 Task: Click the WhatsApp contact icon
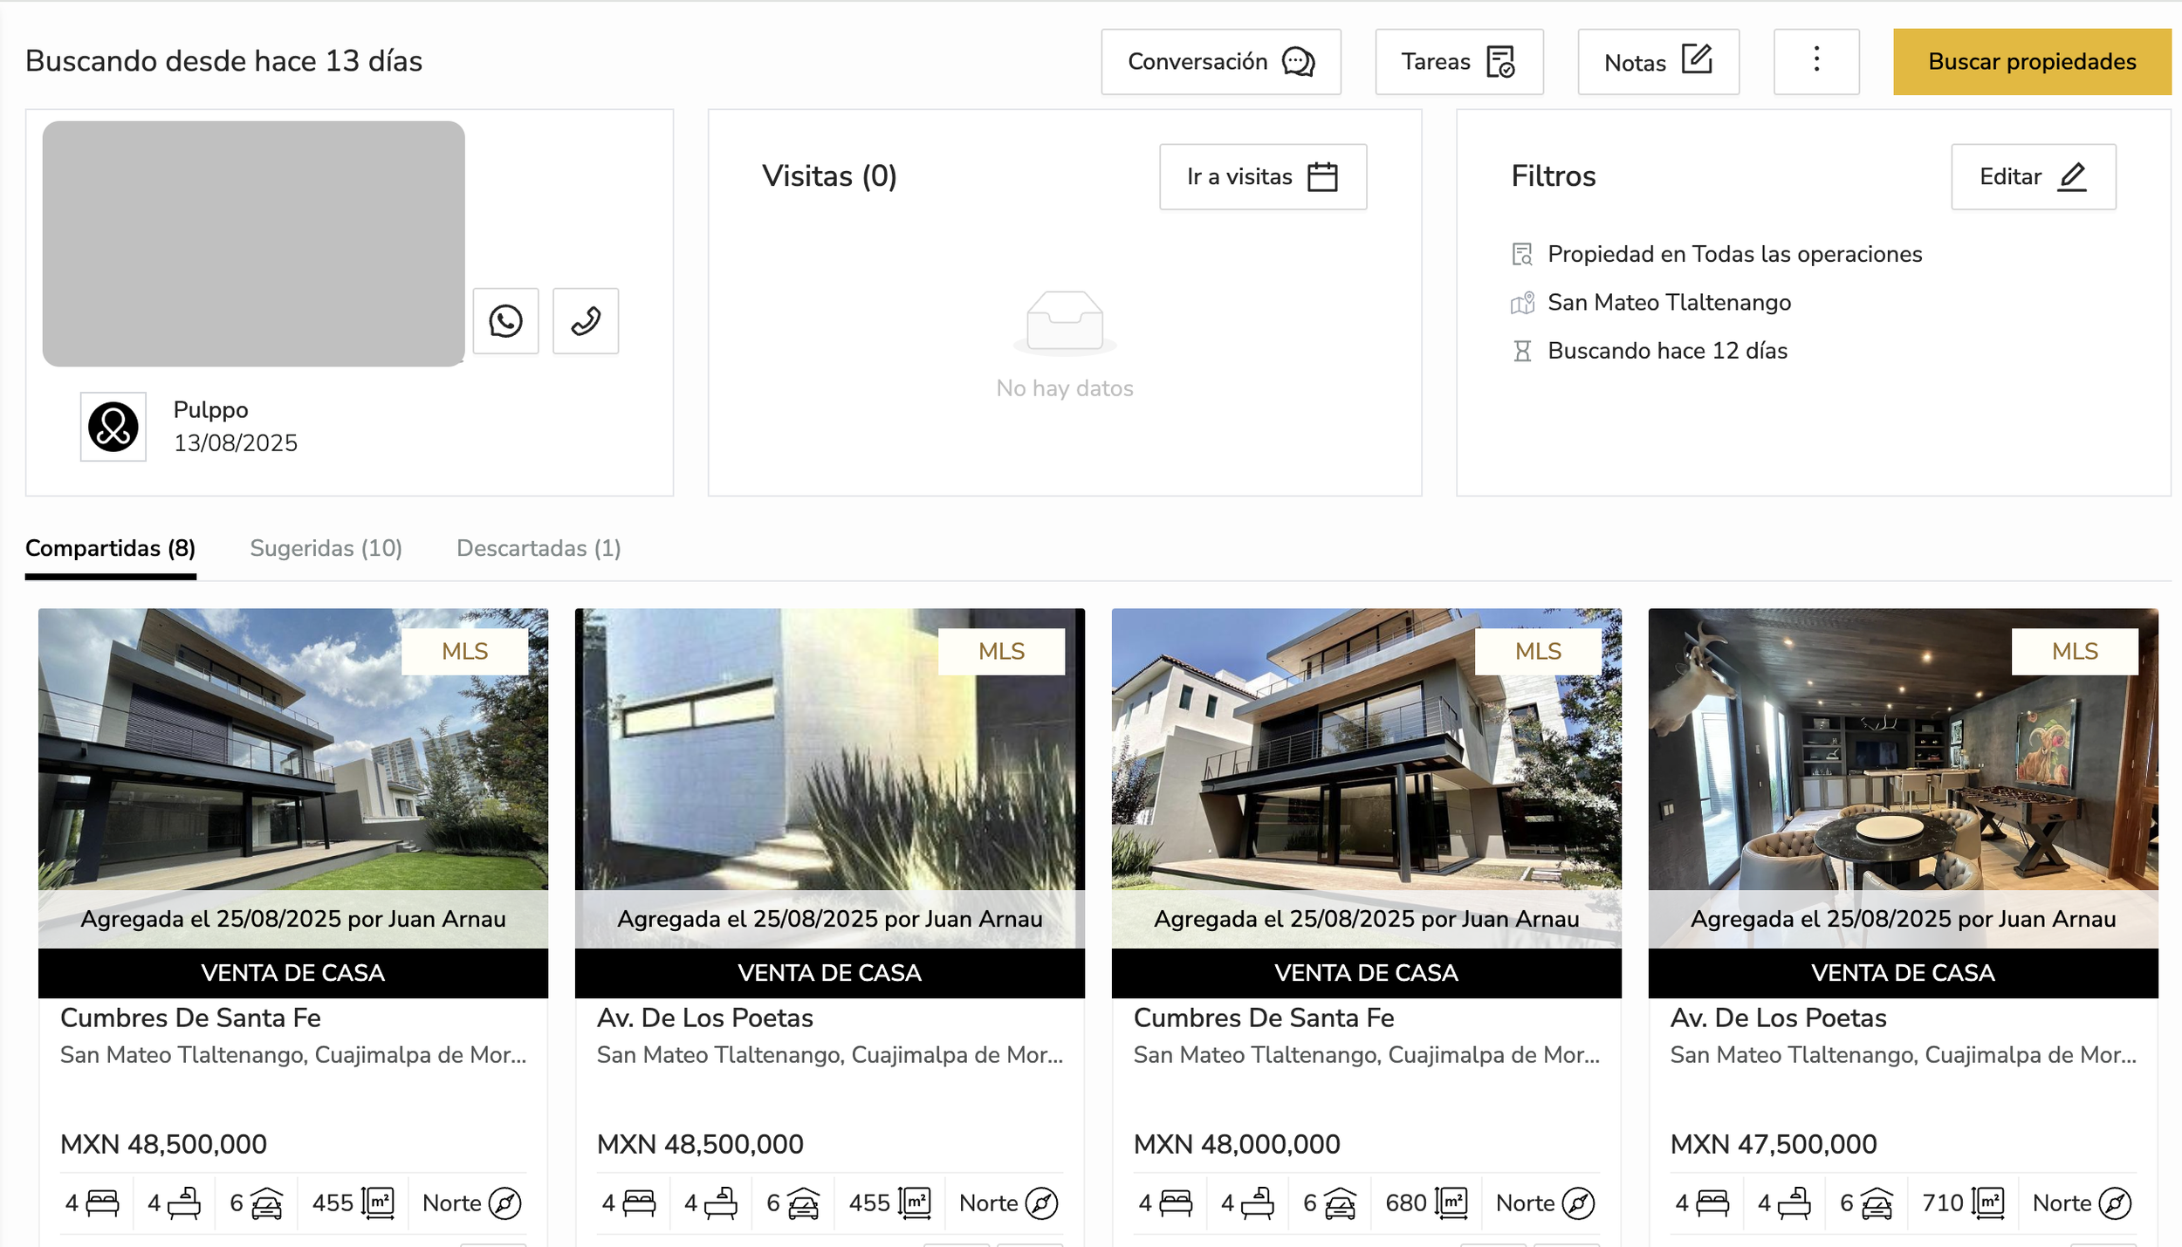505,321
